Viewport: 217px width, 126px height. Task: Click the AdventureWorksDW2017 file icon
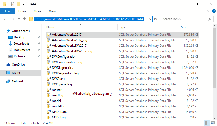point(49,46)
